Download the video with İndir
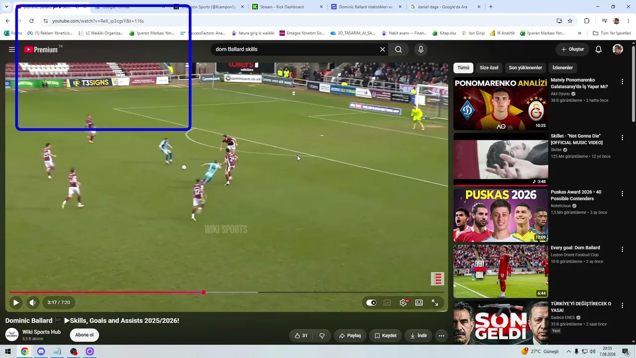Image resolution: width=636 pixels, height=358 pixels. click(418, 336)
